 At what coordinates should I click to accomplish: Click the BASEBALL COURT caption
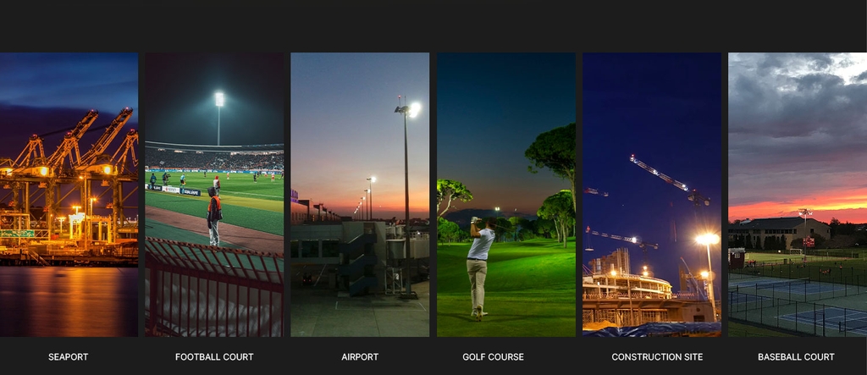coord(796,357)
